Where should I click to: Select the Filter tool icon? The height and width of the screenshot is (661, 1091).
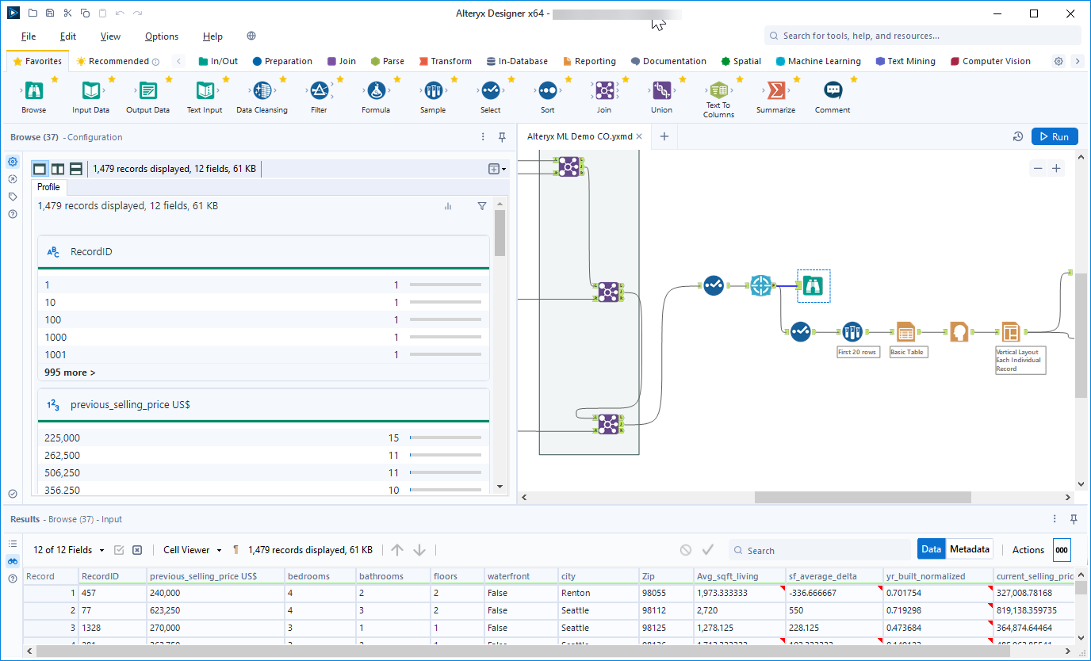[x=319, y=91]
